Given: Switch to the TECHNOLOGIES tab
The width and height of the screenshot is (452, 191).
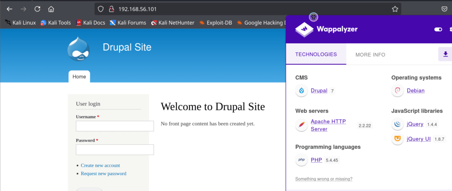Looking at the screenshot, I should tap(316, 54).
